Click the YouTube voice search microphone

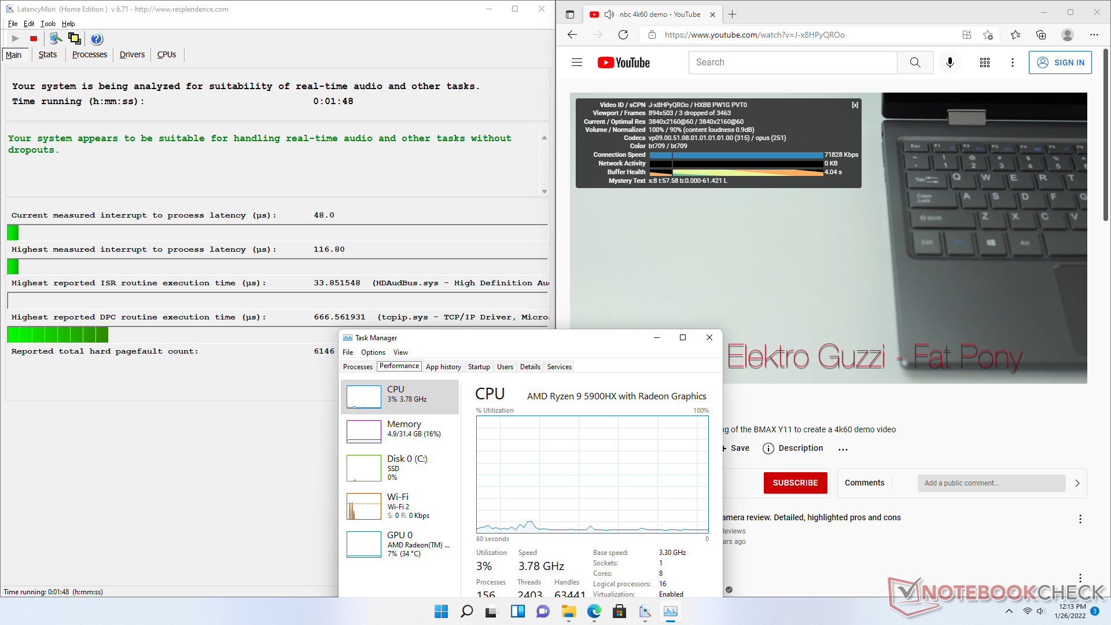(x=950, y=62)
